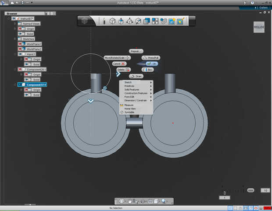The height and width of the screenshot is (211, 272).
Task: Click the view cube on the right
Action: tap(258, 26)
